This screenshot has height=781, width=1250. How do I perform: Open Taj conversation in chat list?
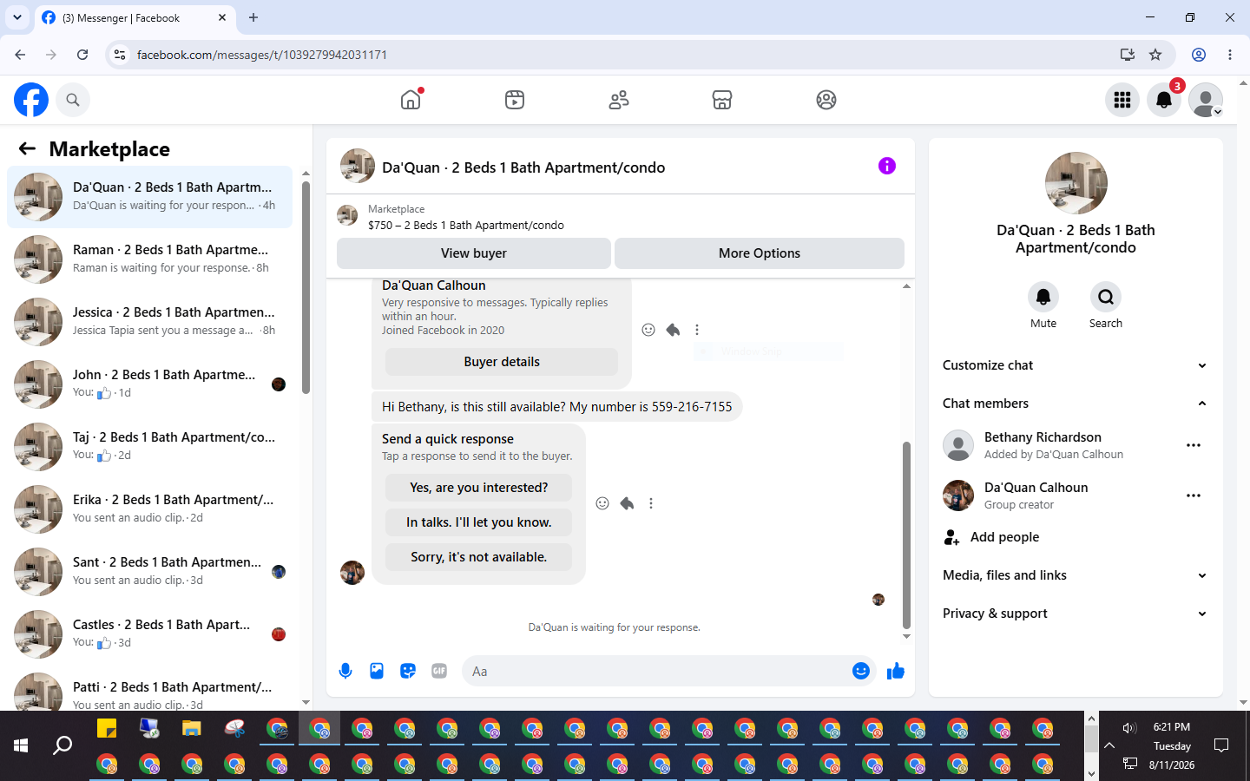point(150,446)
